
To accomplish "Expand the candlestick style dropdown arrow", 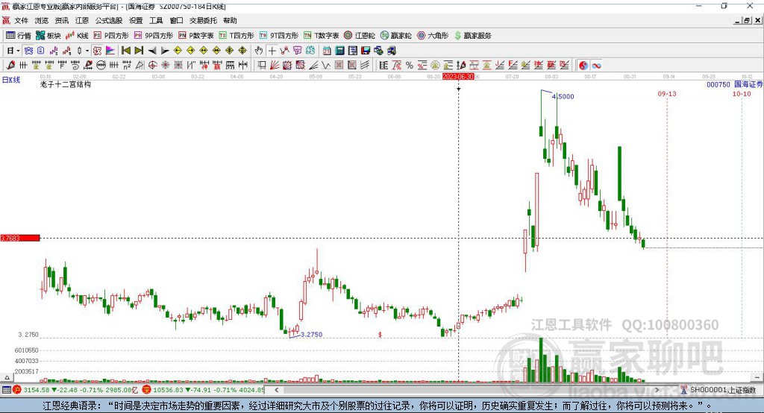I will point(87,51).
